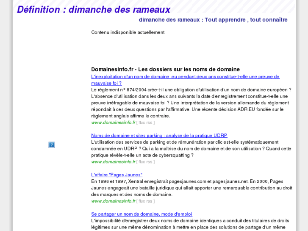Visit www.domainesinfo.fr under the parking UDRP article
The width and height of the screenshot is (308, 231).
pyautogui.click(x=114, y=162)
